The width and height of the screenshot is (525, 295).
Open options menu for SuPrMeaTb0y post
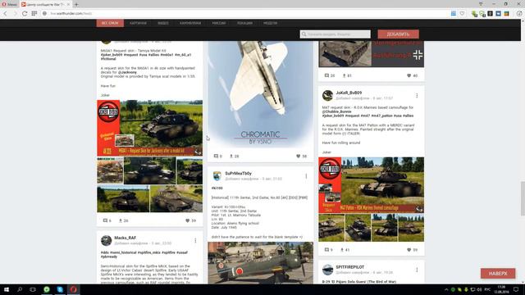coord(306,176)
